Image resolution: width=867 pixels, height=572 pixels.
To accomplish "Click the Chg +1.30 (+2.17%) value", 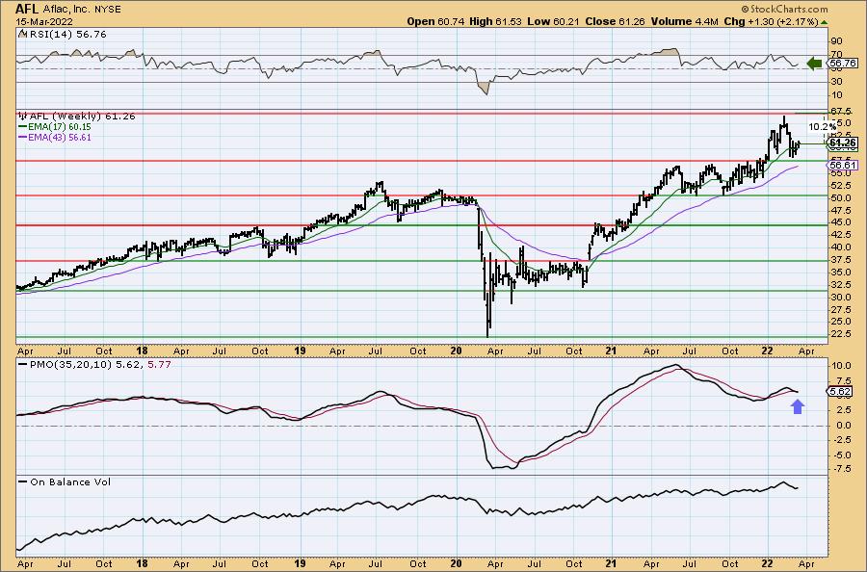I will click(771, 21).
